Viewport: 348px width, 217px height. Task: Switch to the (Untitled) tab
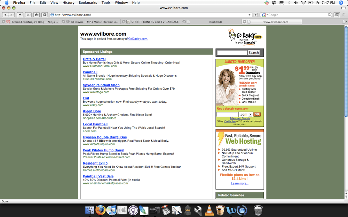(211, 22)
